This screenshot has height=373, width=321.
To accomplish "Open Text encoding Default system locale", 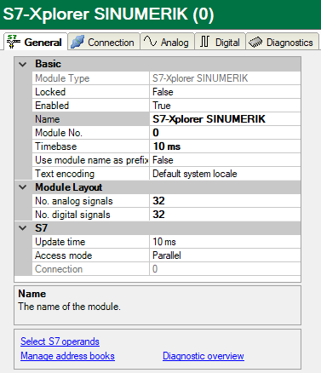I will point(225,174).
